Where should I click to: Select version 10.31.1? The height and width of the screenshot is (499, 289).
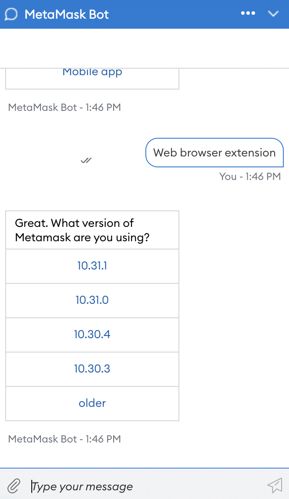(92, 266)
